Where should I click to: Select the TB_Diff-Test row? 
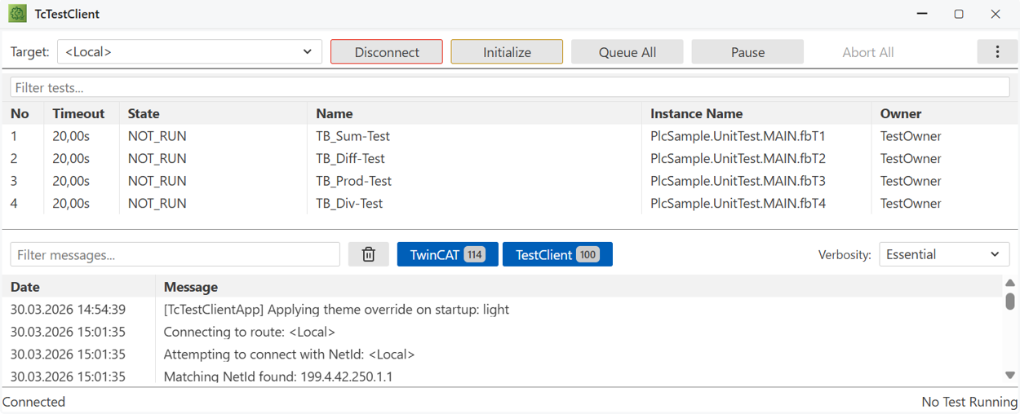click(x=510, y=158)
